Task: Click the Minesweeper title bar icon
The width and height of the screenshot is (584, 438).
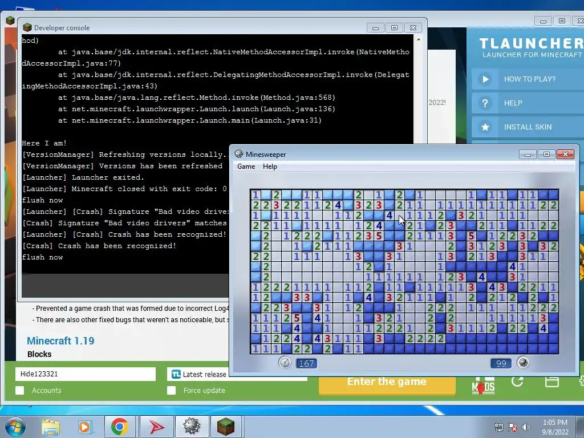Action: pyautogui.click(x=239, y=154)
